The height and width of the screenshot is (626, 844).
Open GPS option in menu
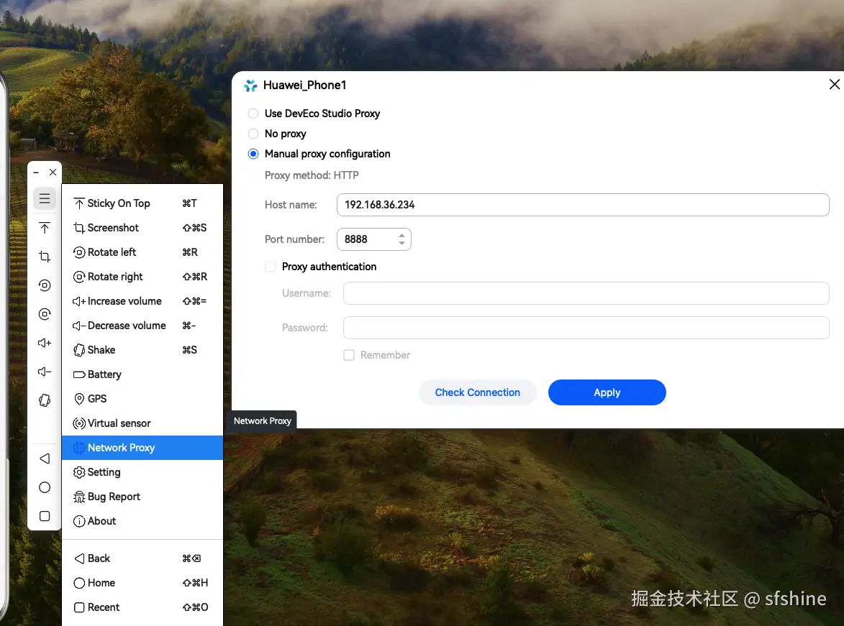pos(142,399)
